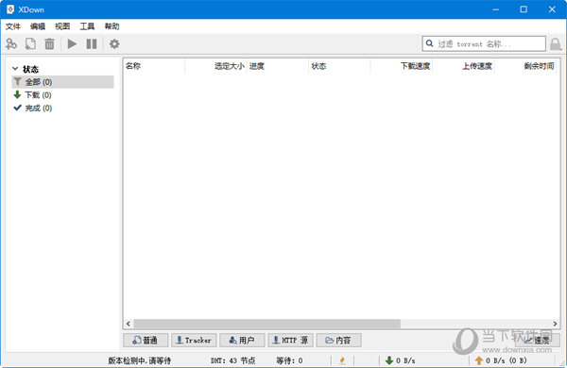Switch to the 速度 tab

click(x=538, y=341)
